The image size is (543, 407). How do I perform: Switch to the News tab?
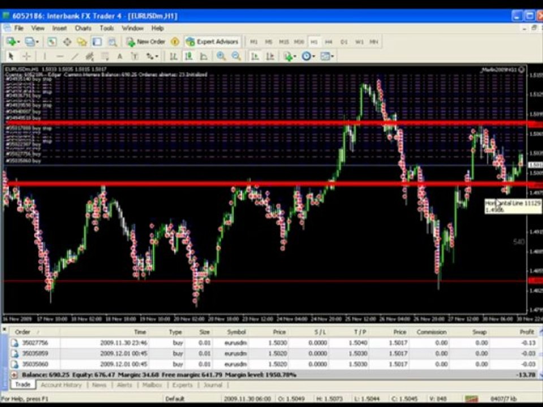pyautogui.click(x=99, y=385)
